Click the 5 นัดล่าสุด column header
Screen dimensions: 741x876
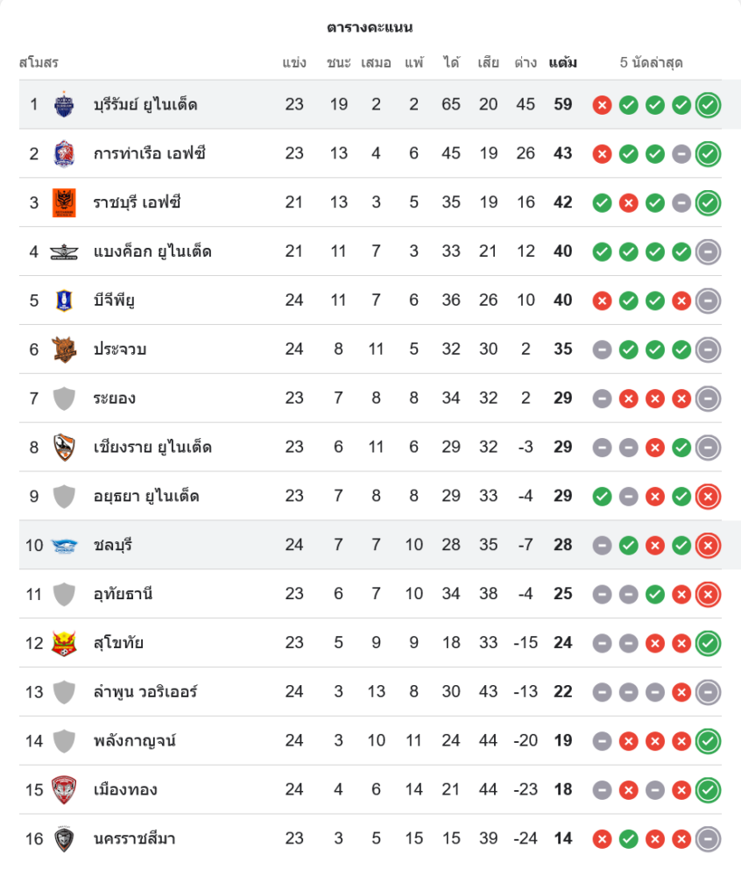click(x=651, y=63)
